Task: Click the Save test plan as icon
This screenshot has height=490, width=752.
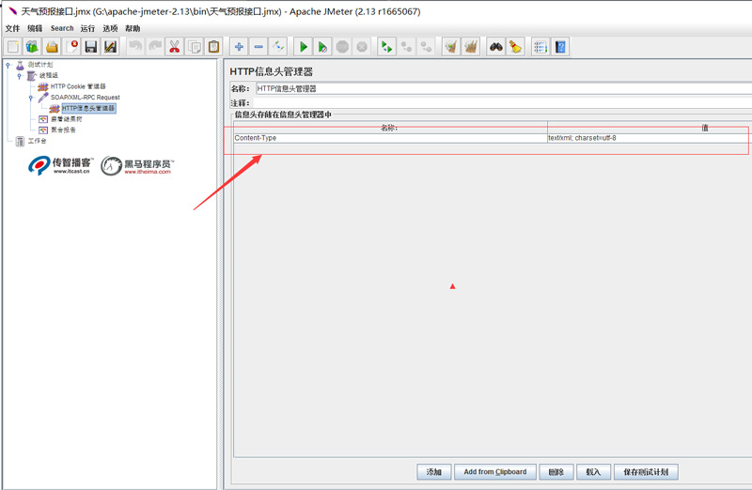Action: coord(110,47)
